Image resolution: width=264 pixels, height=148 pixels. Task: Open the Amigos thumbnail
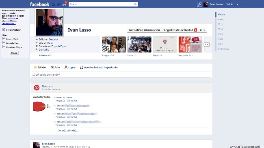(114, 44)
